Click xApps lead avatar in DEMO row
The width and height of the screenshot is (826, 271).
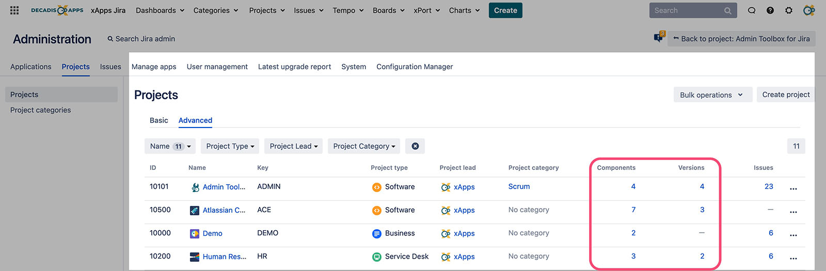tap(446, 234)
